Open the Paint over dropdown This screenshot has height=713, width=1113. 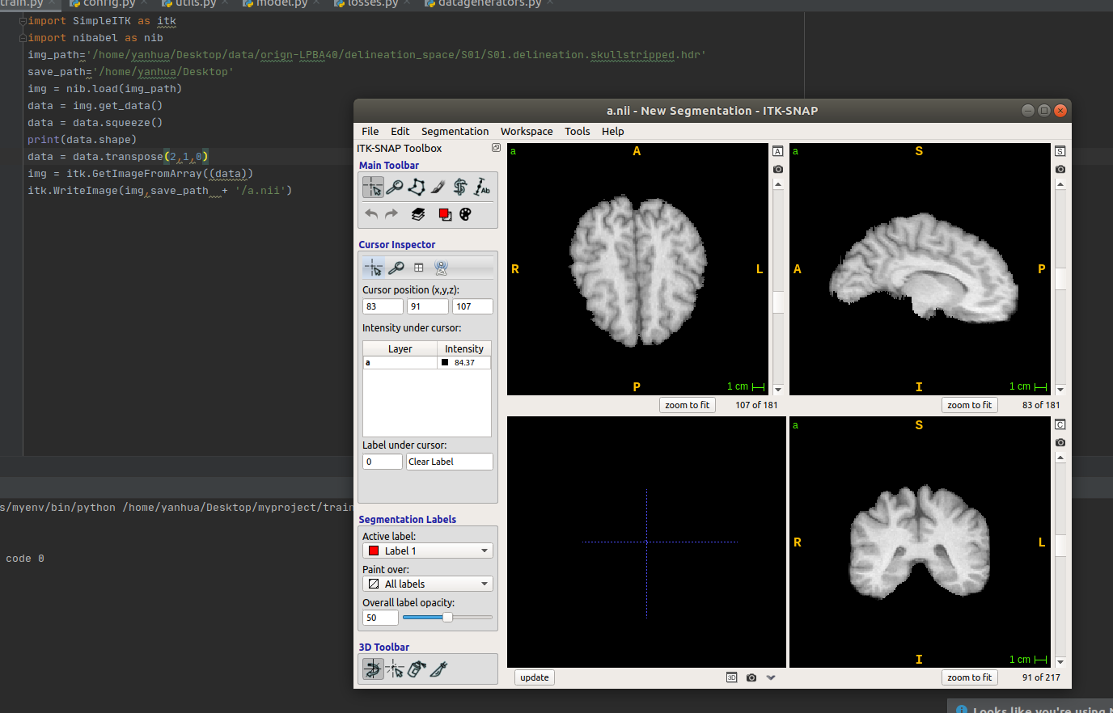[427, 584]
